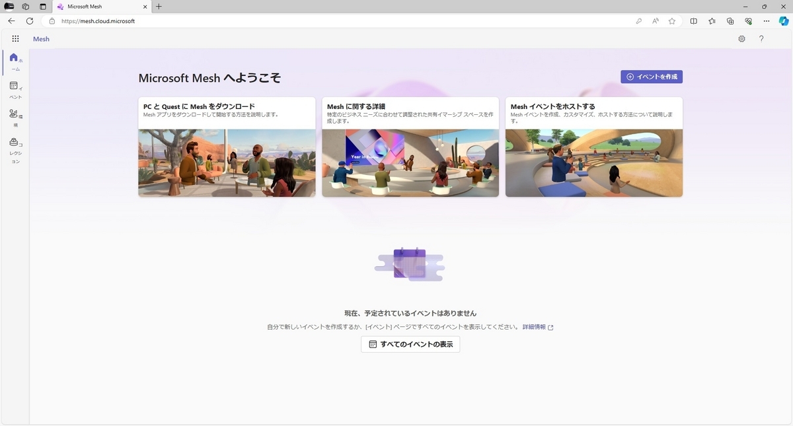This screenshot has width=793, height=426.
Task: Open the 詳細情報 link
Action: coord(538,327)
